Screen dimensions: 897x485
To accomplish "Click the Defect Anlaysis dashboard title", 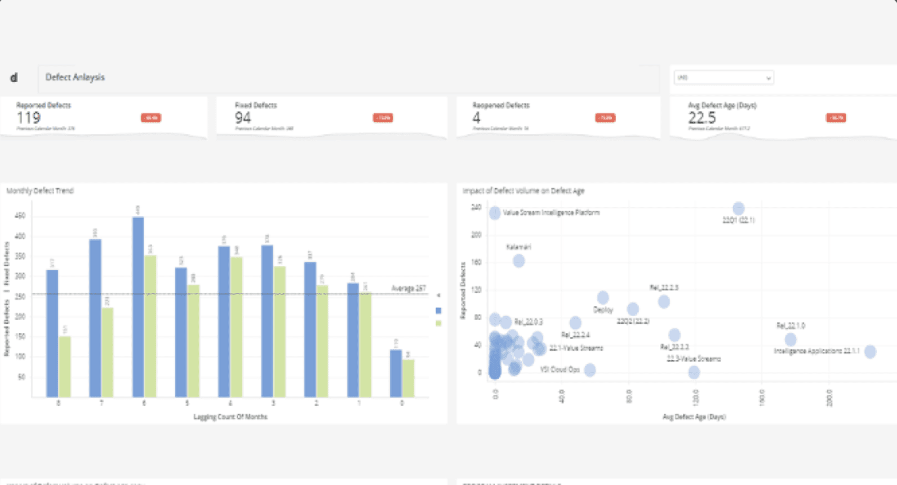I will click(x=75, y=77).
